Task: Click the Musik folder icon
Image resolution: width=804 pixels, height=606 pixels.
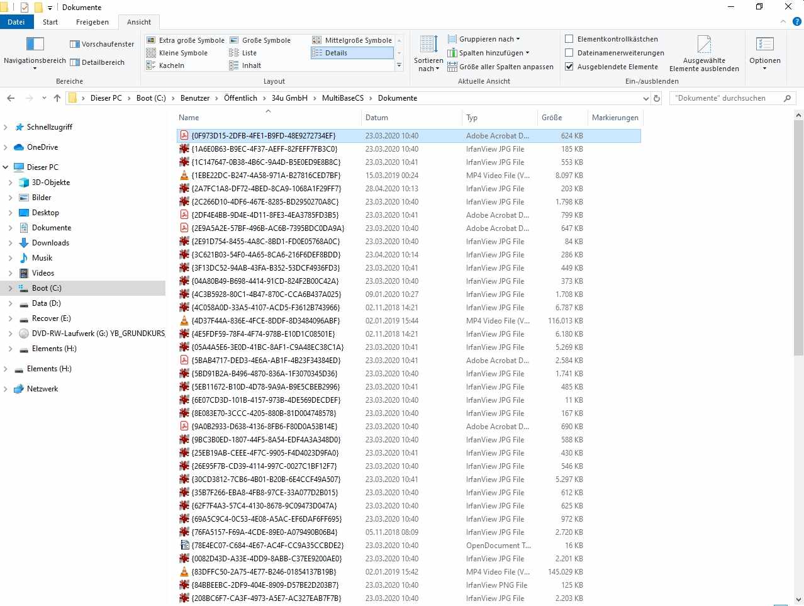Action: click(x=24, y=258)
